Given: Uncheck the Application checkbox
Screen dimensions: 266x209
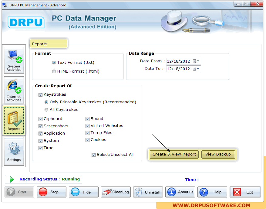Looking at the screenshot, I should point(40,134).
